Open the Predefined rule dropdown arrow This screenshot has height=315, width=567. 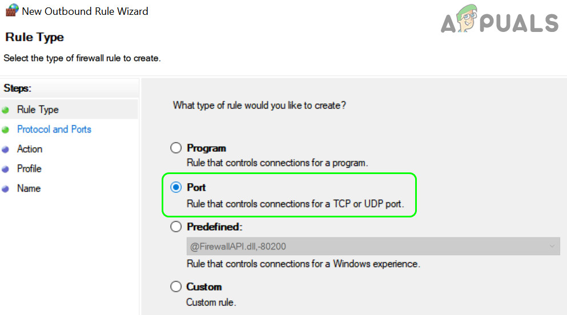tap(552, 247)
